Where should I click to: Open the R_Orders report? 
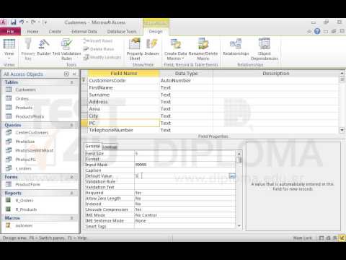pyautogui.click(x=25, y=201)
